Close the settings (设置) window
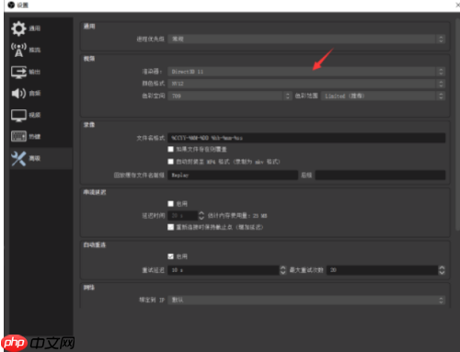The image size is (460, 352). [x=457, y=5]
